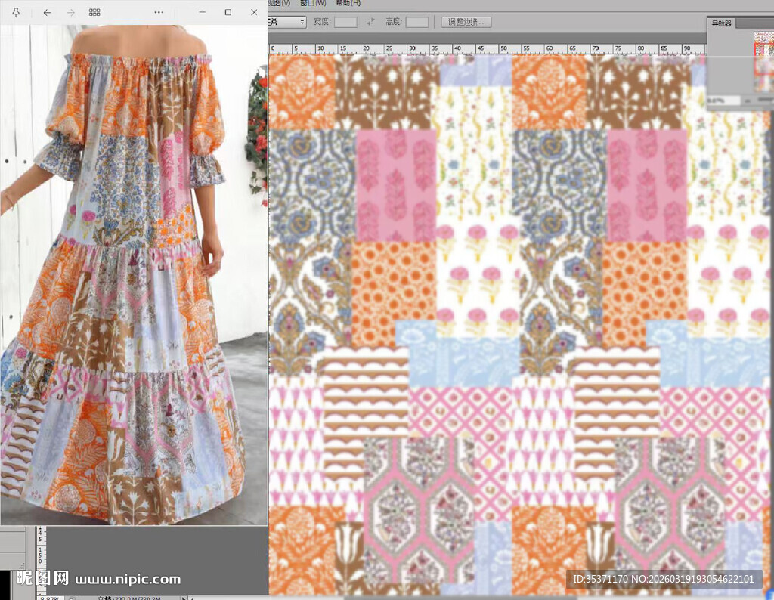The width and height of the screenshot is (774, 600).
Task: Click the 高度 height input field
Action: pos(416,22)
